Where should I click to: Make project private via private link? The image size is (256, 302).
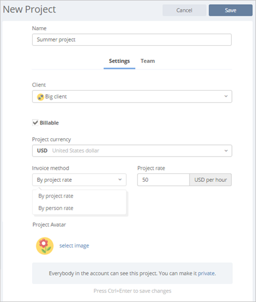pos(206,274)
